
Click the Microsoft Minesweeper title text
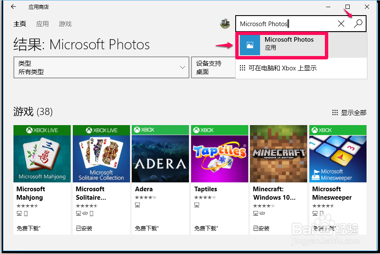332,193
